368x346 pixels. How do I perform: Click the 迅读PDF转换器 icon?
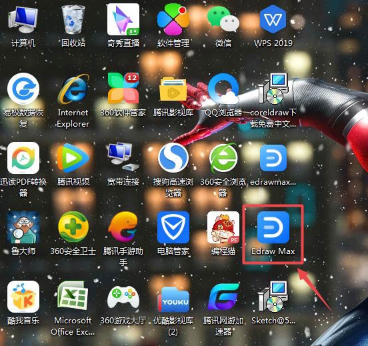tap(23, 158)
